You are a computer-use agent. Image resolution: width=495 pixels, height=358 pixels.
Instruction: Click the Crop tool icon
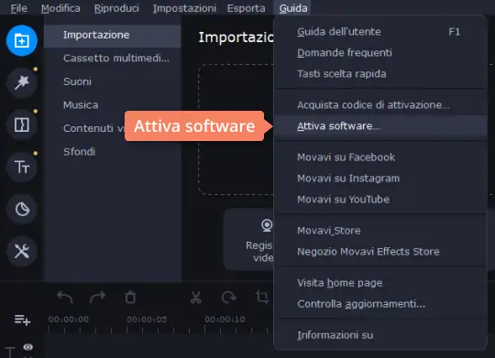coord(262,298)
